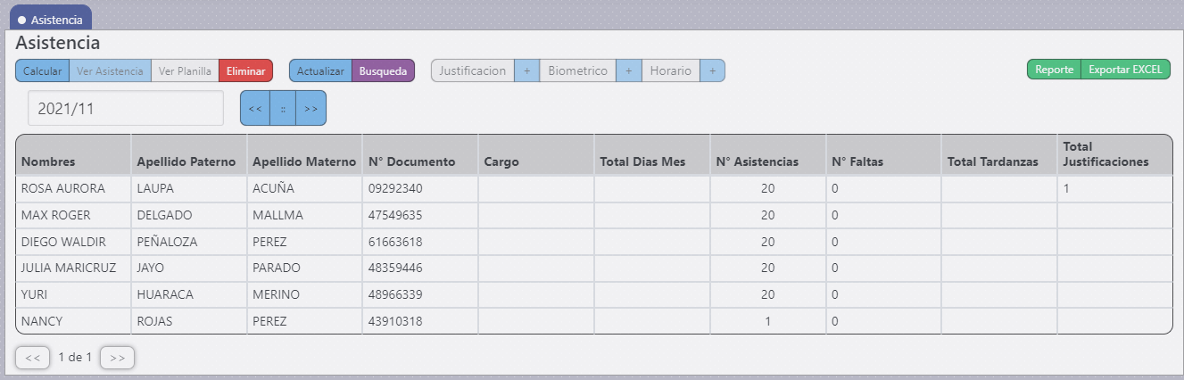Click the middle :: month selector button
Viewport: 1184px width, 380px height.
(283, 108)
